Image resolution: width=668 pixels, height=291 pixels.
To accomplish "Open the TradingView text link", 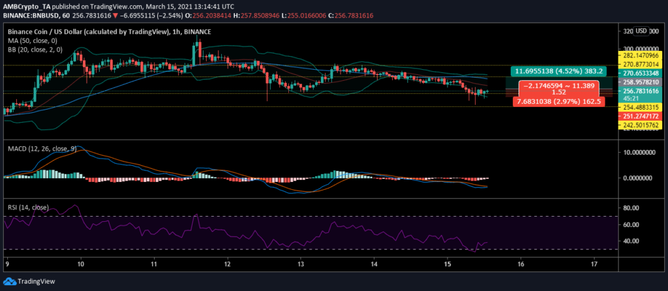I will [35, 282].
